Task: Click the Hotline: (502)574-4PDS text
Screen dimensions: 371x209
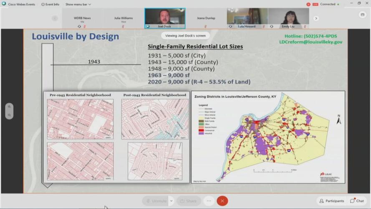Action: pos(310,36)
